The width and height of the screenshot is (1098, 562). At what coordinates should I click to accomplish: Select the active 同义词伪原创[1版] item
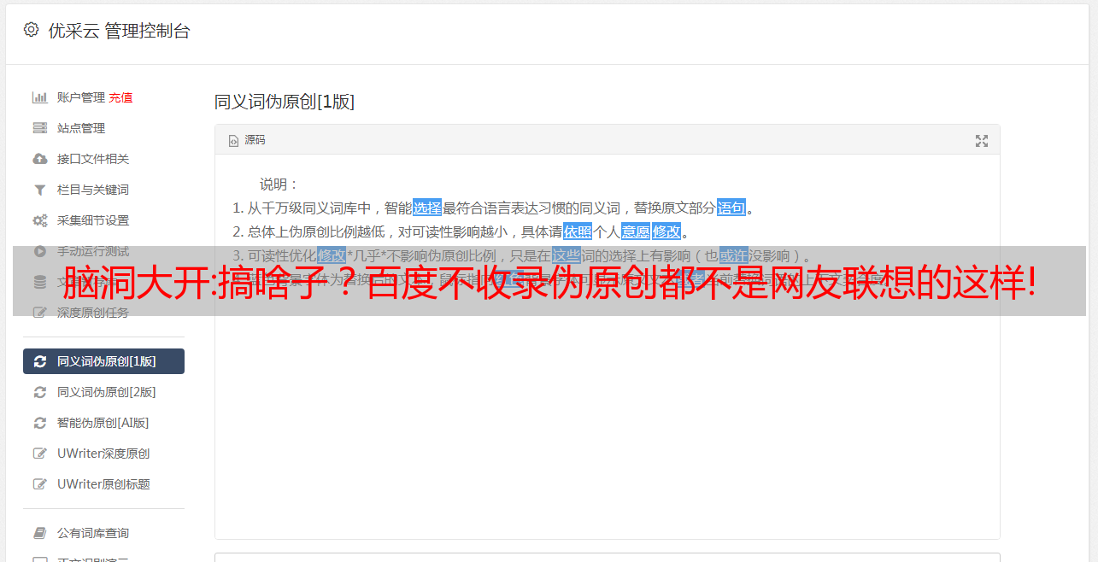tap(103, 361)
